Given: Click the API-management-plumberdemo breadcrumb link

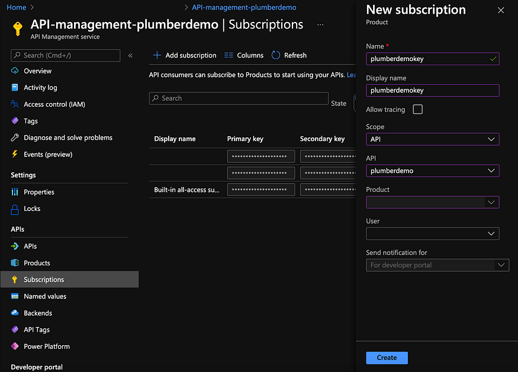Looking at the screenshot, I should click(244, 7).
